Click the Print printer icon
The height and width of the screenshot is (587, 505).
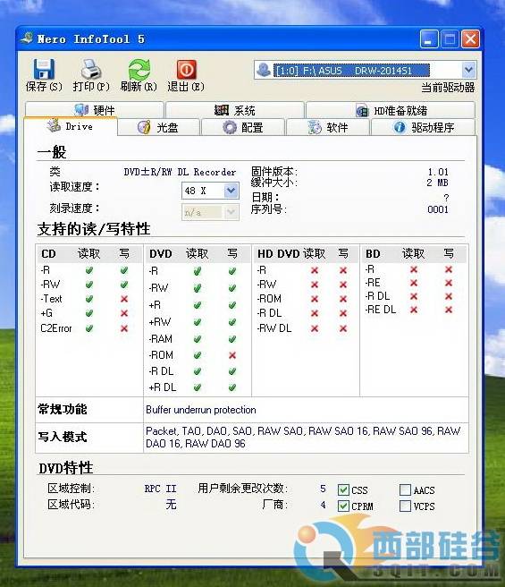pyautogui.click(x=91, y=69)
